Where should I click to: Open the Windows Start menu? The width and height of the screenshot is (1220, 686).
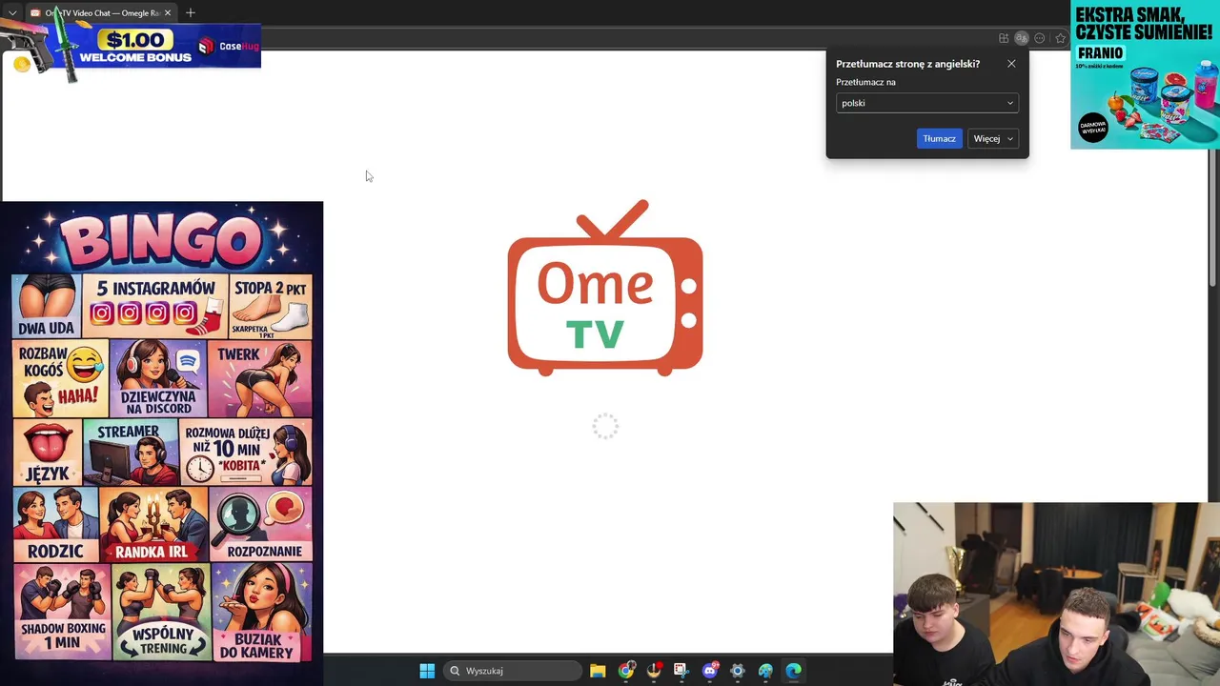427,671
